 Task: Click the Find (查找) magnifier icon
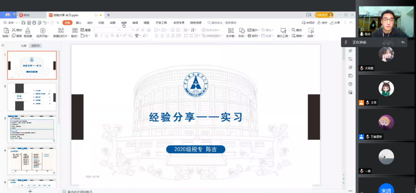293,30
